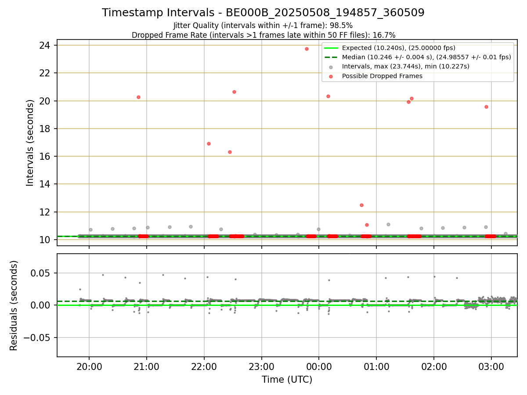Click the red point near 11 seconds before 01:00

(367, 225)
